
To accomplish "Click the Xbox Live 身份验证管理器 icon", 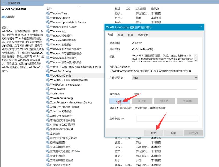I will point(48,107).
